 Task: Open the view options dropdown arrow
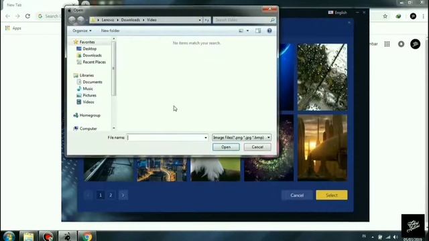[x=247, y=31]
